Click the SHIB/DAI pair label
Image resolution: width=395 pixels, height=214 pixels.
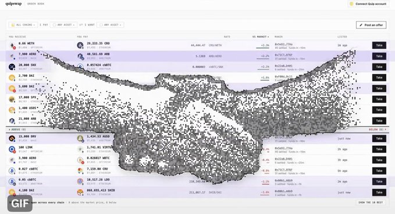(215, 192)
